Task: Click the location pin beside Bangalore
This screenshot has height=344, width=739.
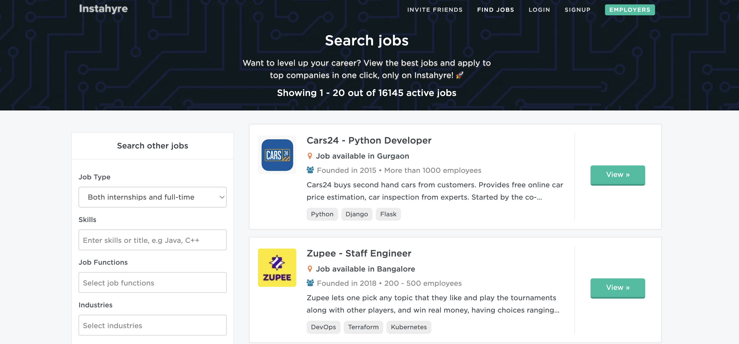Action: 310,269
